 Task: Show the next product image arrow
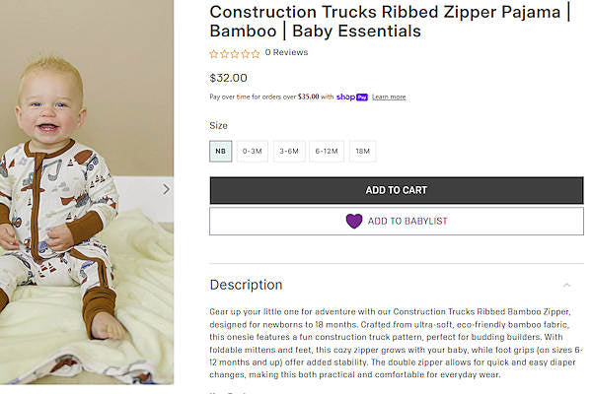point(166,189)
